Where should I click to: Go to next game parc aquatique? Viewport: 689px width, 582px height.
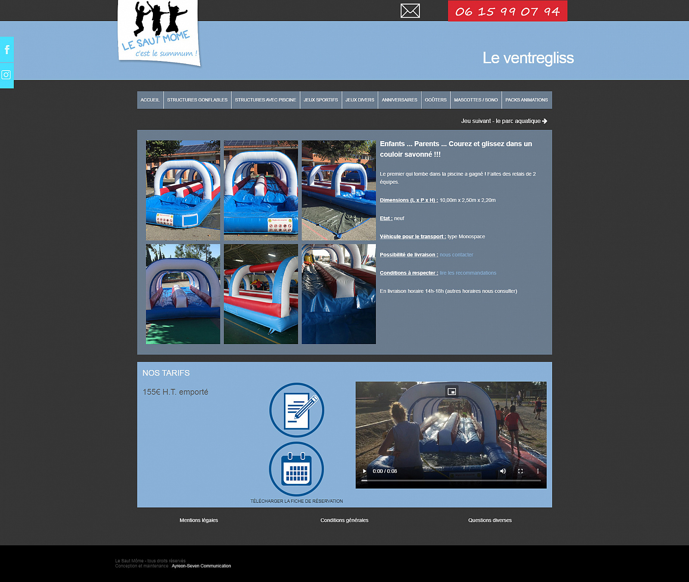(x=504, y=121)
